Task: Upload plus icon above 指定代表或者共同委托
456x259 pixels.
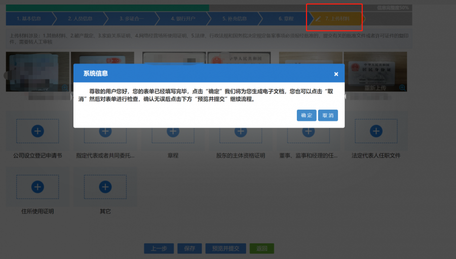Action: tap(105, 132)
